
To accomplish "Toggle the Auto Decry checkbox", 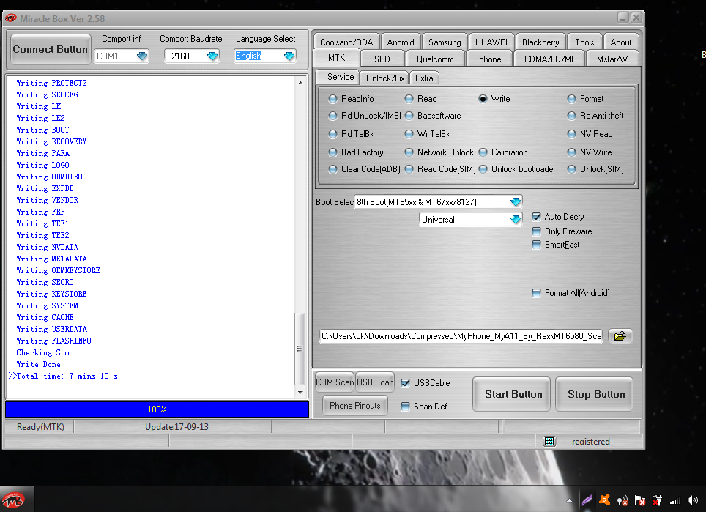I will [536, 217].
